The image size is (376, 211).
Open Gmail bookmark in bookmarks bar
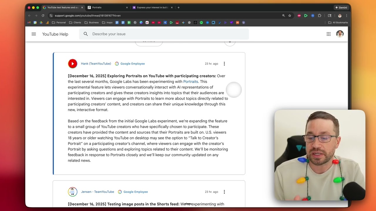(29, 23)
